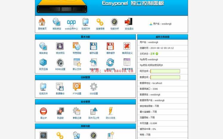
Task: Click the 安全管理 section header
Action: [85, 102]
